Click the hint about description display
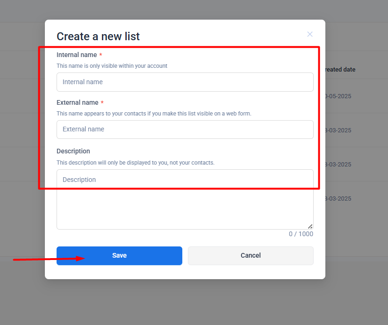 coord(135,163)
